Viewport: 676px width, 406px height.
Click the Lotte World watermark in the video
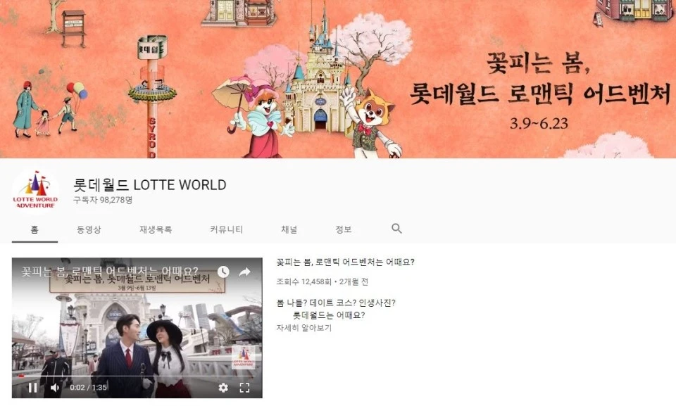[243, 359]
